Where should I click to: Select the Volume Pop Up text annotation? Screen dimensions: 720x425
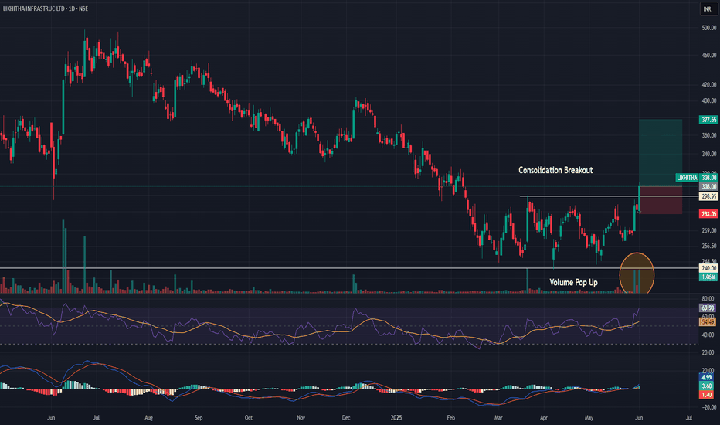coord(573,282)
